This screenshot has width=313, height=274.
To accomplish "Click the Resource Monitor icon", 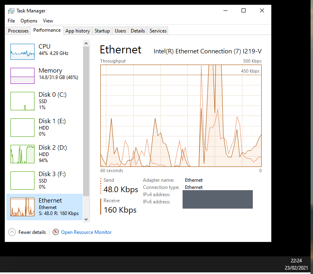I will pyautogui.click(x=56, y=232).
